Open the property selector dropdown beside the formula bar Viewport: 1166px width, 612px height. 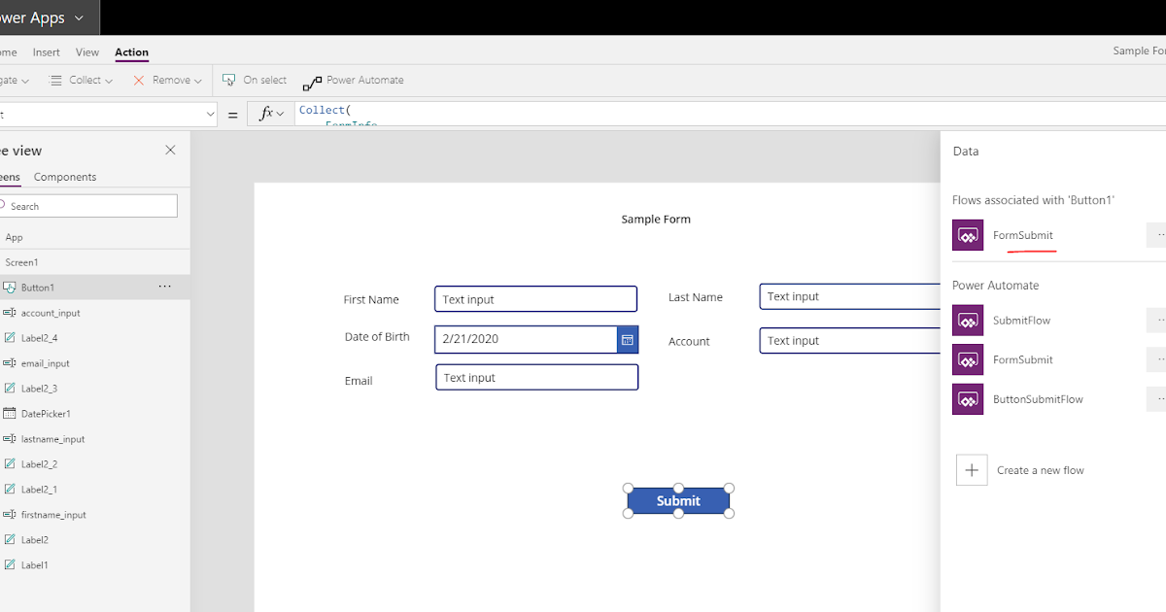click(x=209, y=114)
